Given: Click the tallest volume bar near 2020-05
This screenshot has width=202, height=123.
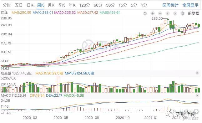Looking at the screenshot, I should pyautogui.click(x=58, y=85).
